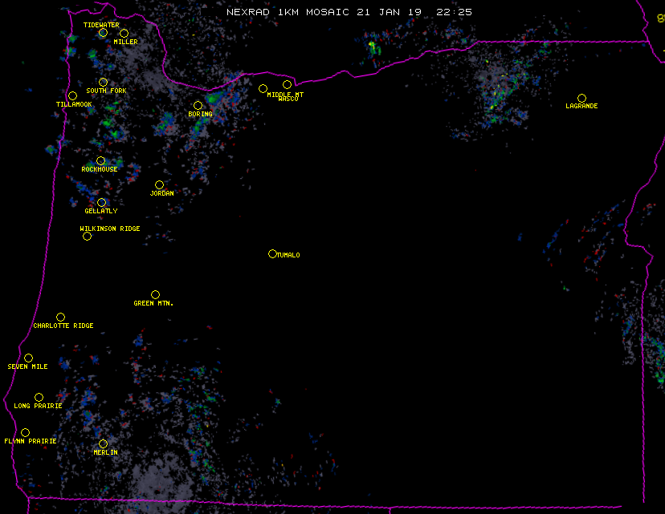The height and width of the screenshot is (514, 665).
Task: Click the Tidewater station circle marker
Action: tap(103, 33)
